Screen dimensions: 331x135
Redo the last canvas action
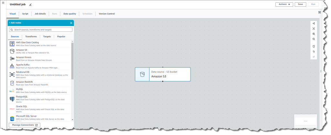tap(314, 57)
